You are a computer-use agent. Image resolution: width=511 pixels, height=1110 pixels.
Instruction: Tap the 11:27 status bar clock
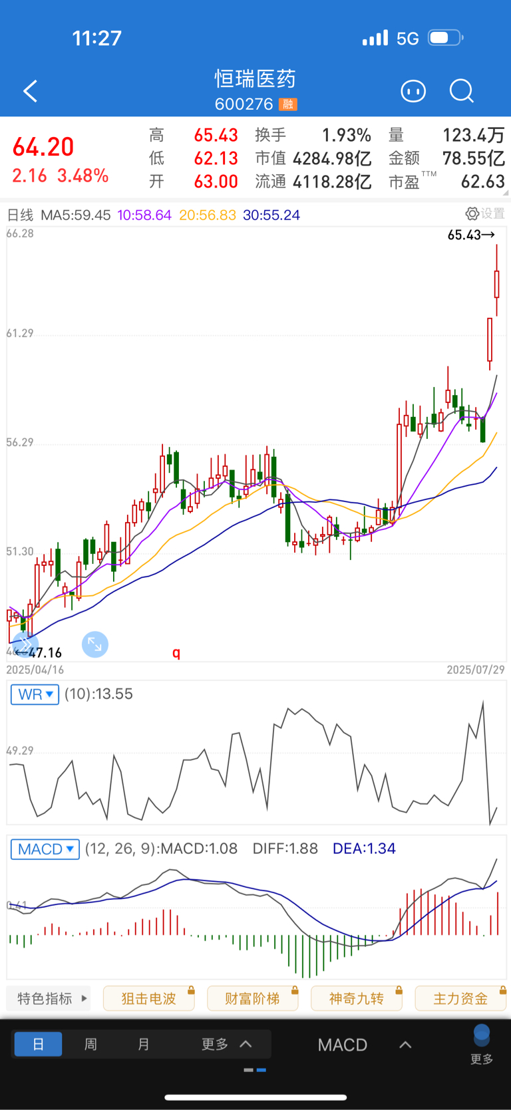tap(97, 39)
